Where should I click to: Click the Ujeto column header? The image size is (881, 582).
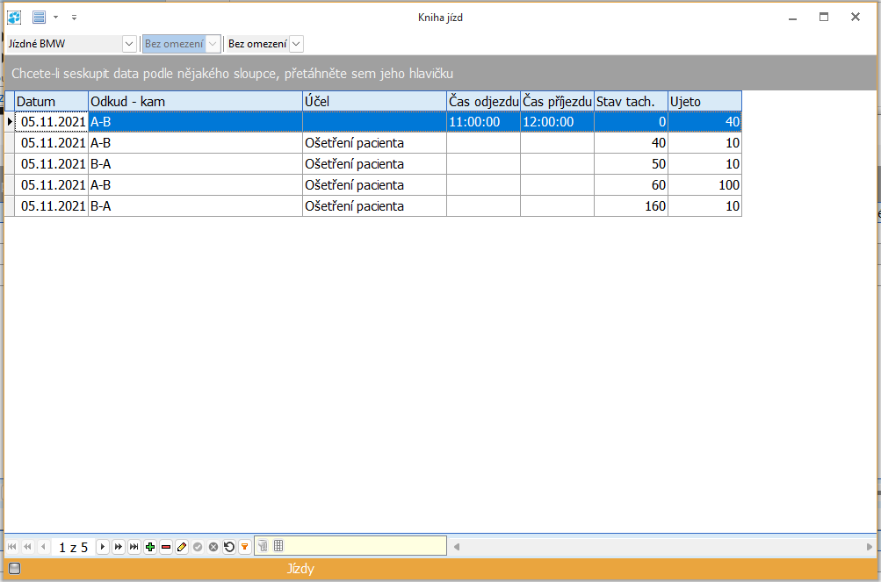[704, 102]
